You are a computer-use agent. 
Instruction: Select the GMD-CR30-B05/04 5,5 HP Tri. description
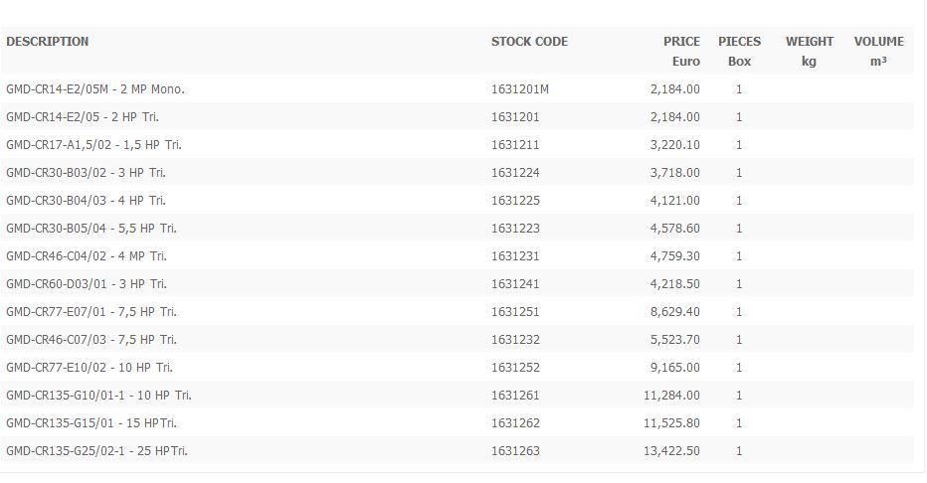tap(92, 229)
